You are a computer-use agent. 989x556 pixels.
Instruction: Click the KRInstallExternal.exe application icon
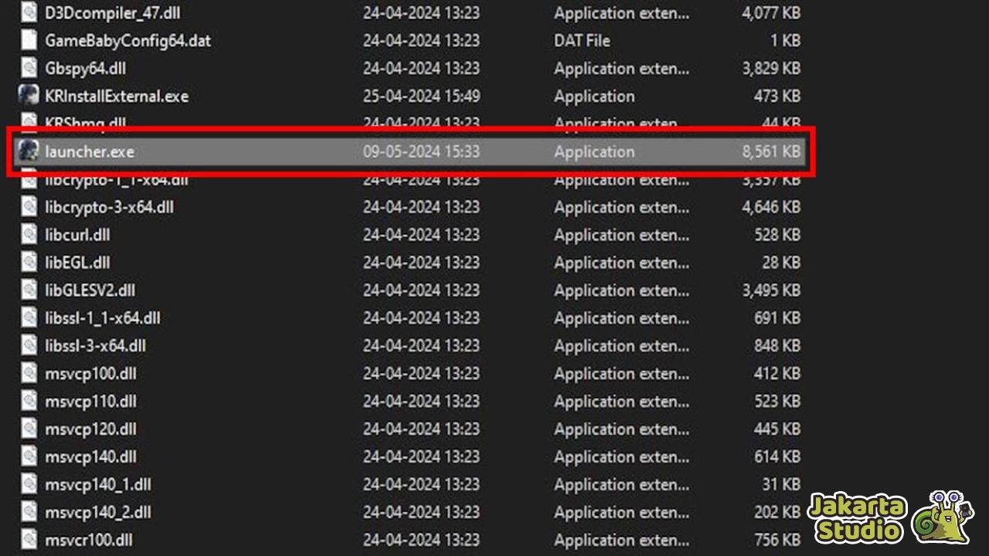coord(29,96)
